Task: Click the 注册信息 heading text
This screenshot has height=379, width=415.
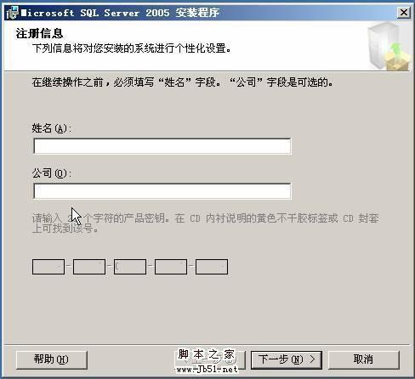Action: (39, 34)
